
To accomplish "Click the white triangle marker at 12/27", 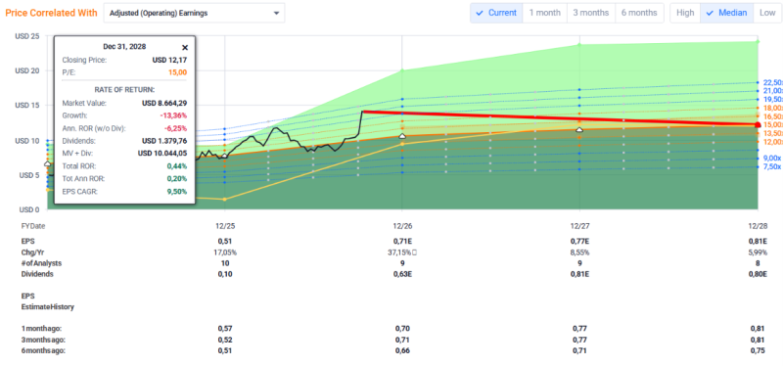I will (579, 130).
